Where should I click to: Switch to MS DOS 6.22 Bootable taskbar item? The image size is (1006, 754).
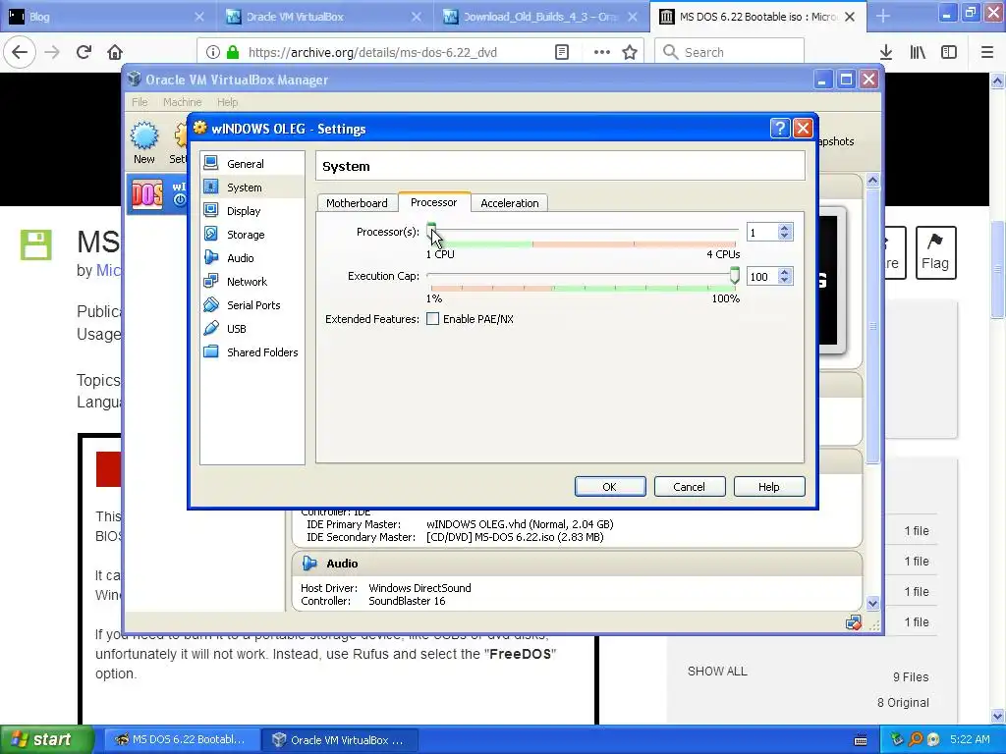[182, 740]
